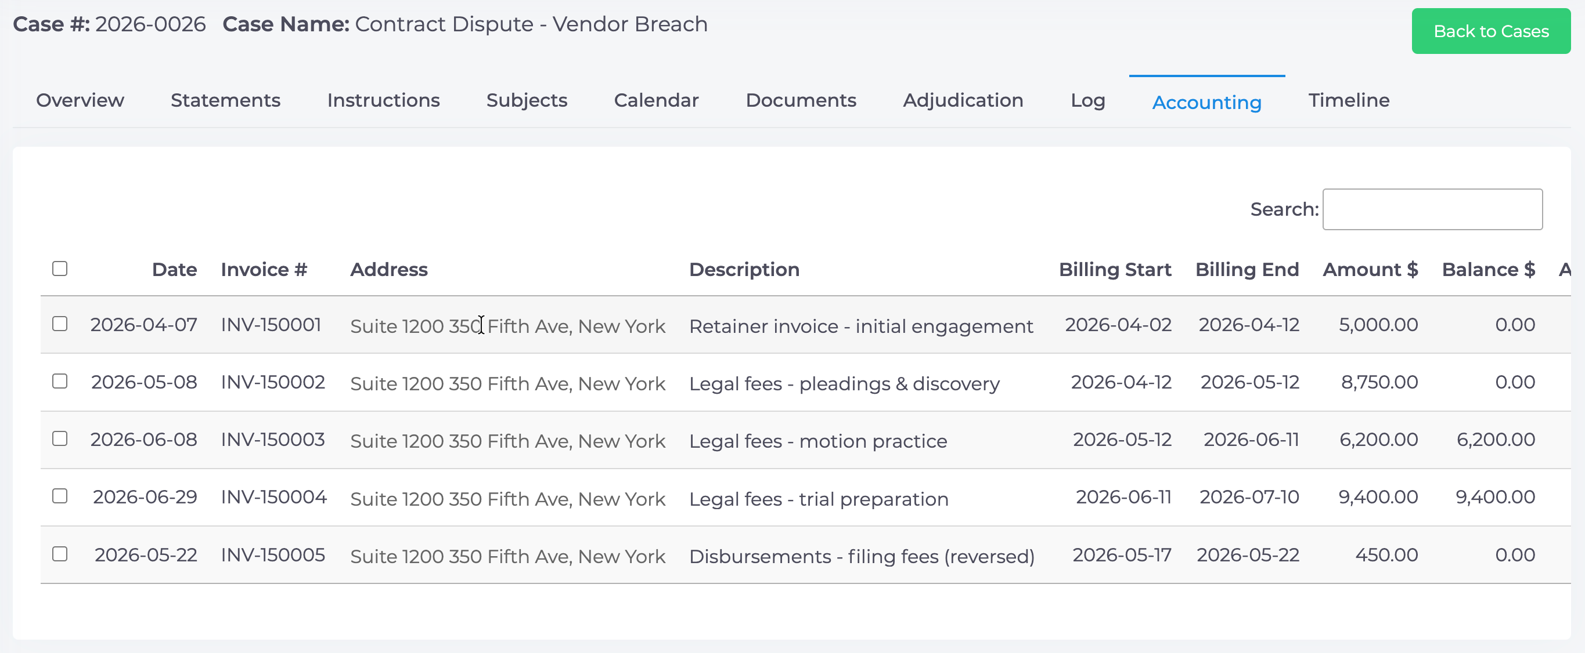
Task: Sort by Billing Start column header
Action: pyautogui.click(x=1115, y=269)
